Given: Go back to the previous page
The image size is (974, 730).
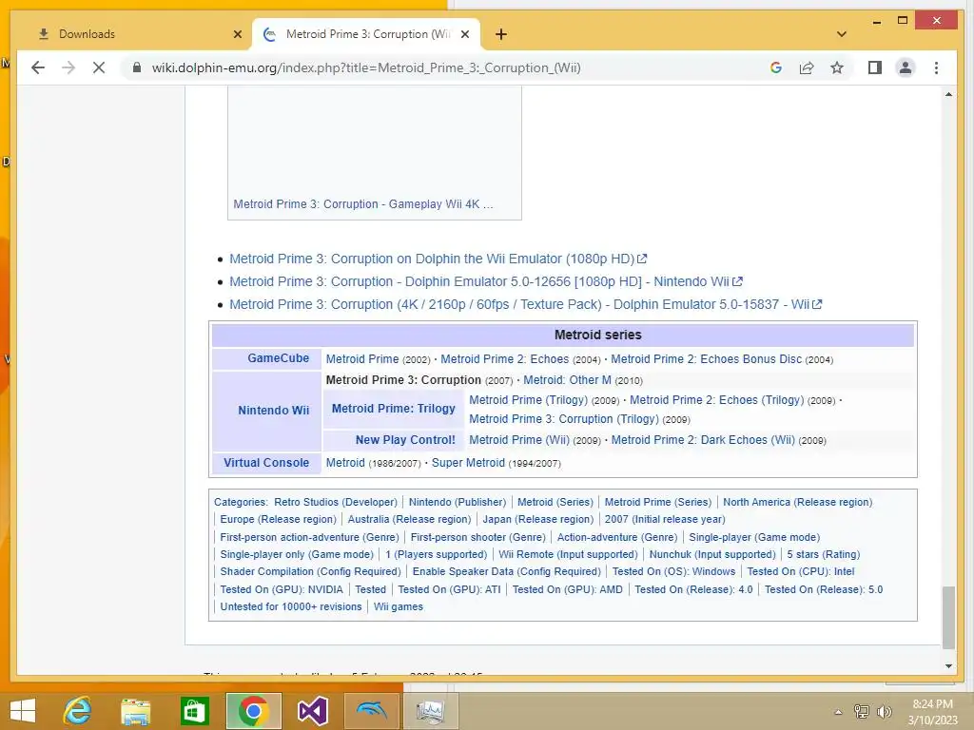Looking at the screenshot, I should 38,67.
